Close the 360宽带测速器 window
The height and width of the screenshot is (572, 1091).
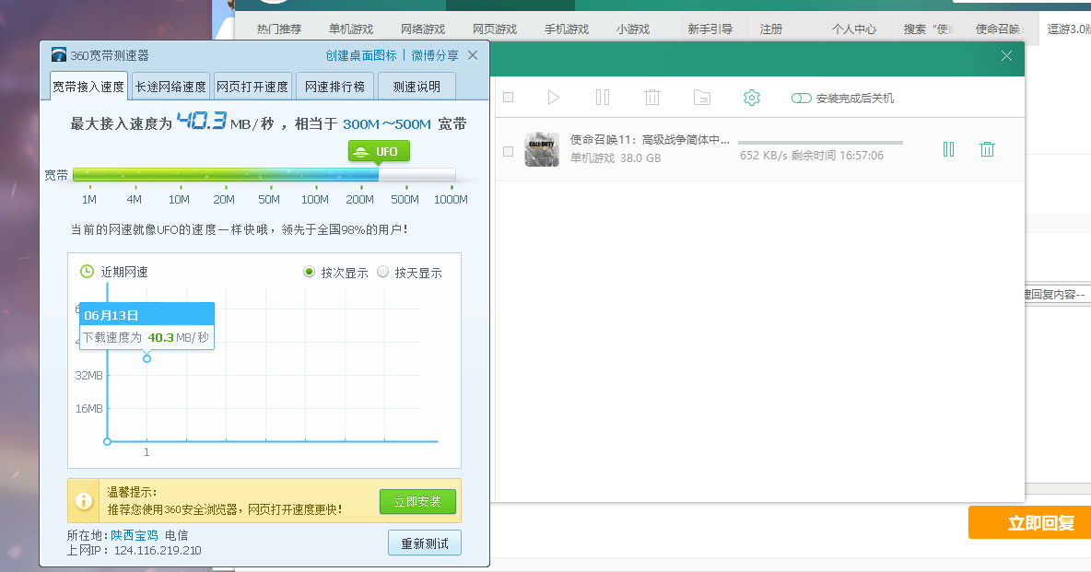[x=473, y=55]
